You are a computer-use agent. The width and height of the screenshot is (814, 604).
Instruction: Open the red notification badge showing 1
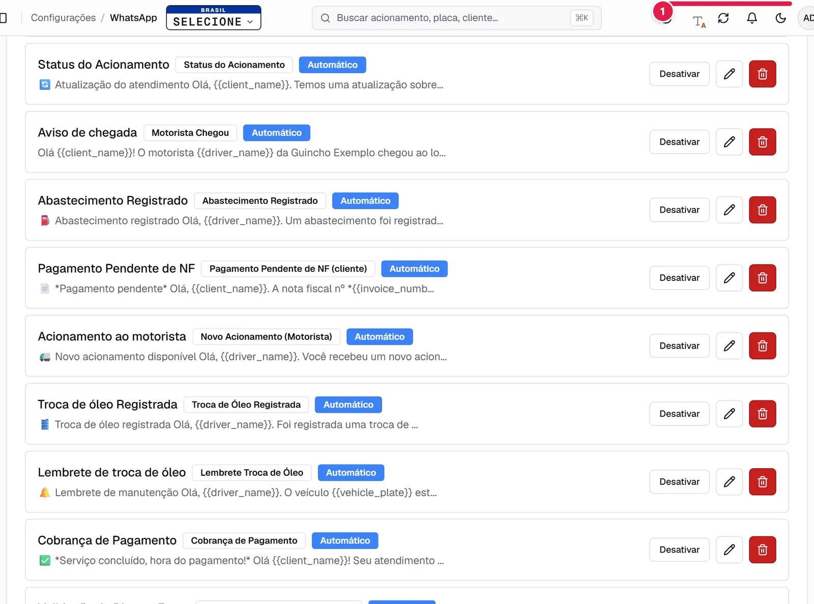tap(662, 11)
